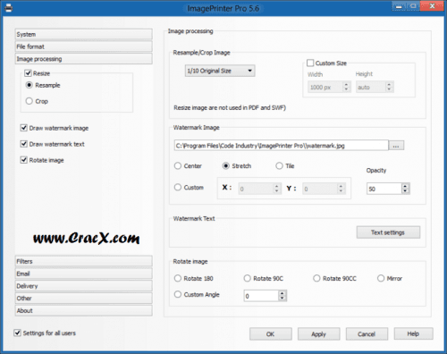
Task: Click the Height auto field
Action: (x=370, y=87)
